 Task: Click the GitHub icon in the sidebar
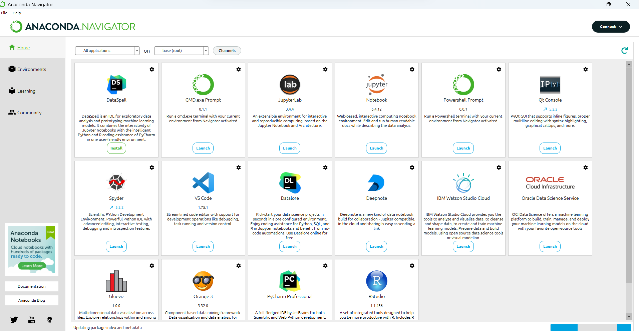(50, 320)
